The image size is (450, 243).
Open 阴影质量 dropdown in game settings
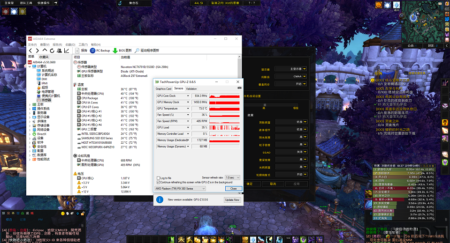[291, 122]
